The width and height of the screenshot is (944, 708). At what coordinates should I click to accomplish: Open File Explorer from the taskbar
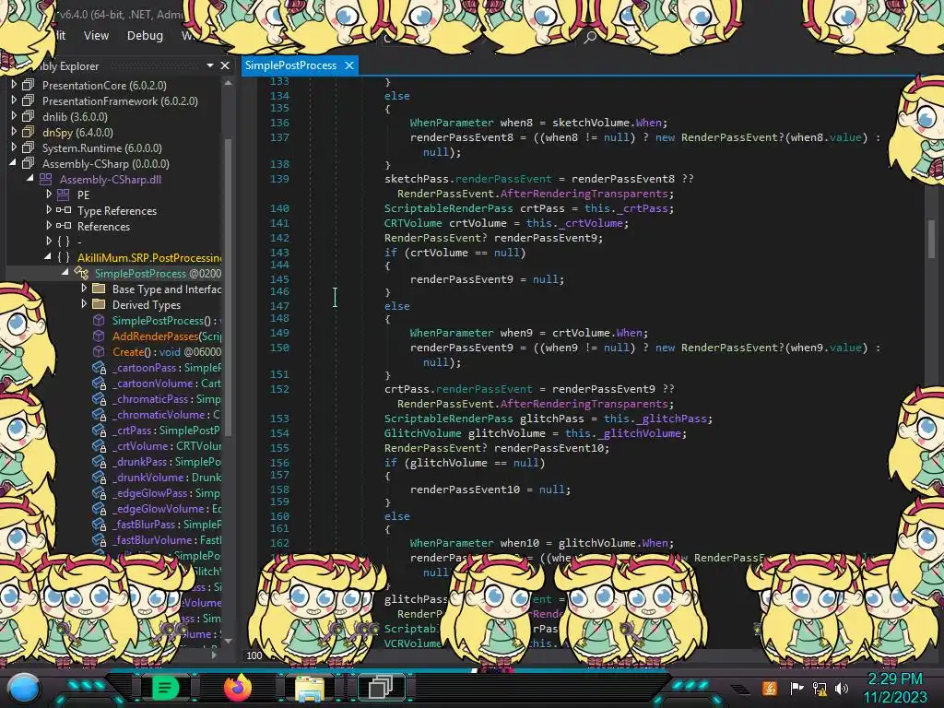coord(310,690)
